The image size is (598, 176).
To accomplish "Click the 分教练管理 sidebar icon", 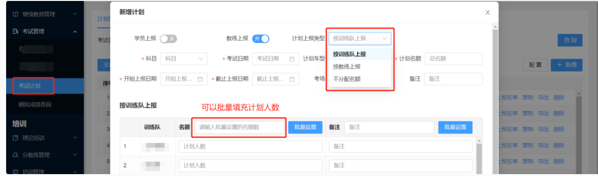I will coord(16,155).
